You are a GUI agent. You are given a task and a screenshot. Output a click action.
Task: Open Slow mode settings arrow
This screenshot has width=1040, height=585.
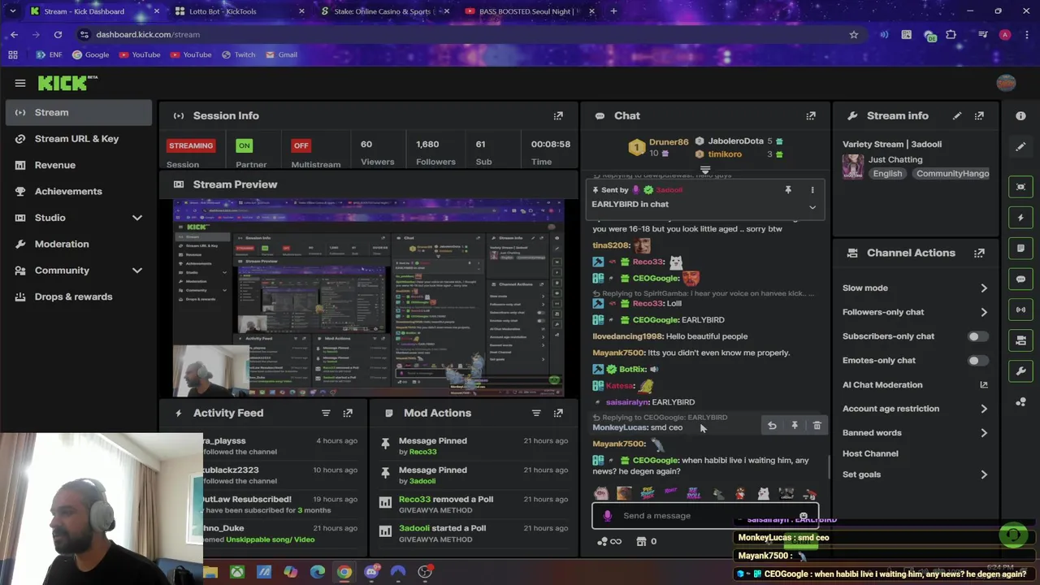point(984,288)
